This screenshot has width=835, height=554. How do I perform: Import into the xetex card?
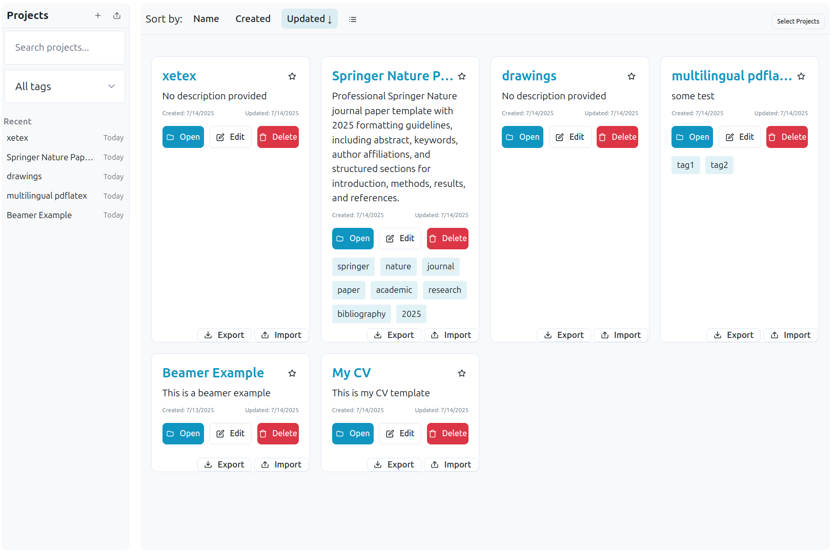coord(281,335)
